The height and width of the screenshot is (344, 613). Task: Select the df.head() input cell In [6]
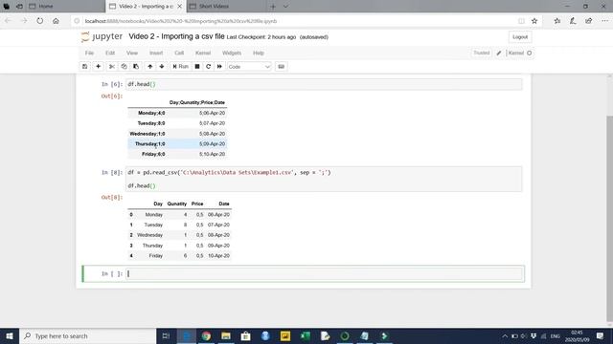(x=324, y=84)
